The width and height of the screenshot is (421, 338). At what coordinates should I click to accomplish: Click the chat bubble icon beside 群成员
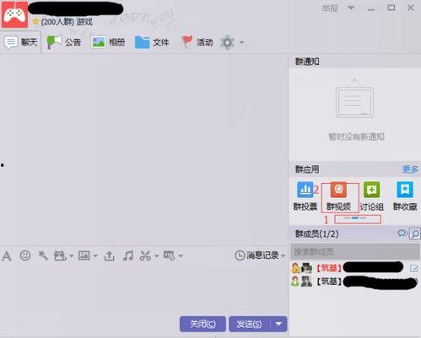(x=402, y=233)
